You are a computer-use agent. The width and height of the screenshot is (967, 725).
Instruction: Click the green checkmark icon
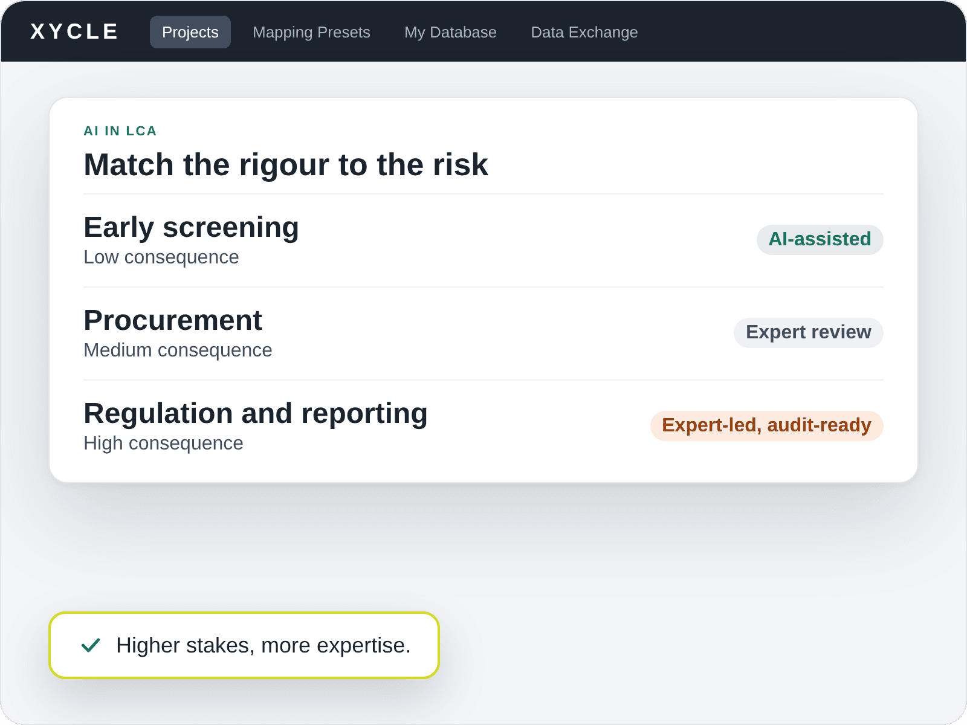click(91, 645)
